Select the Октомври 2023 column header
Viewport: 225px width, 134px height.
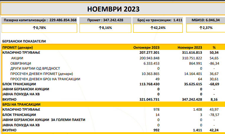coord(147,47)
